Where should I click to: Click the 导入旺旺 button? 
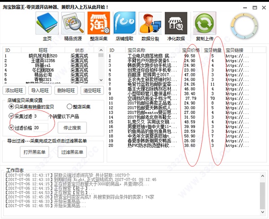(x=40, y=90)
